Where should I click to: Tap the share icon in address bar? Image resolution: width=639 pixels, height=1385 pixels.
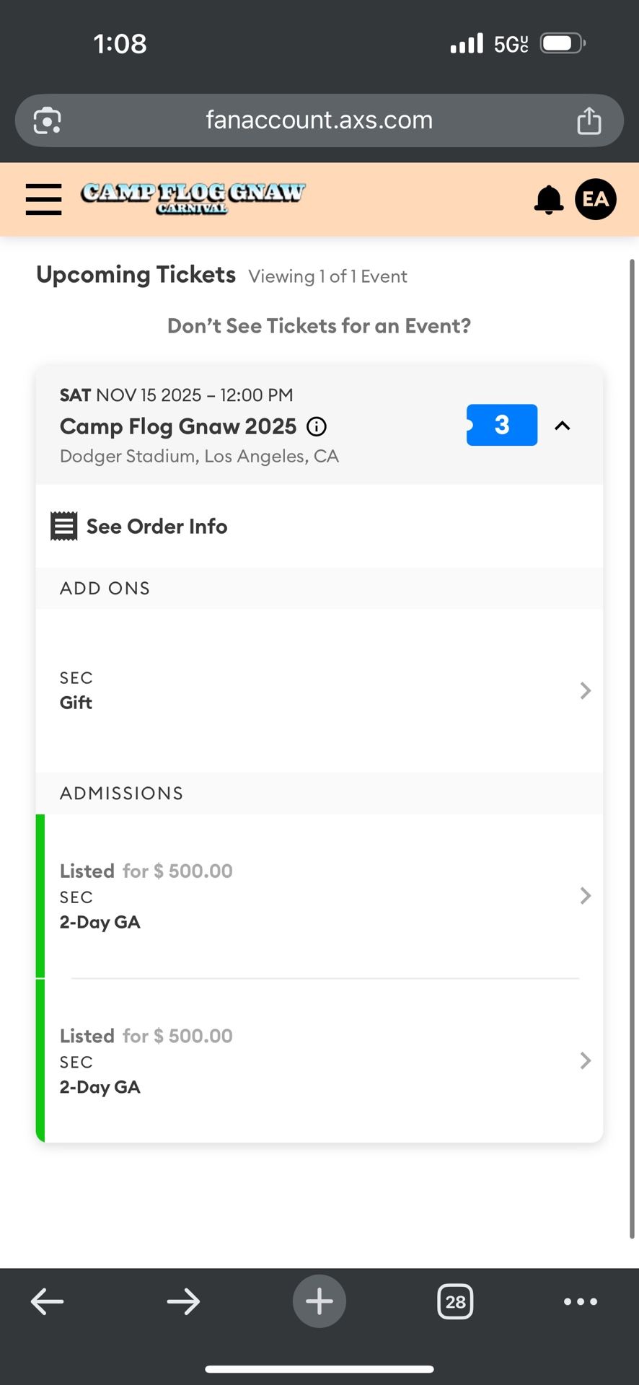(589, 120)
